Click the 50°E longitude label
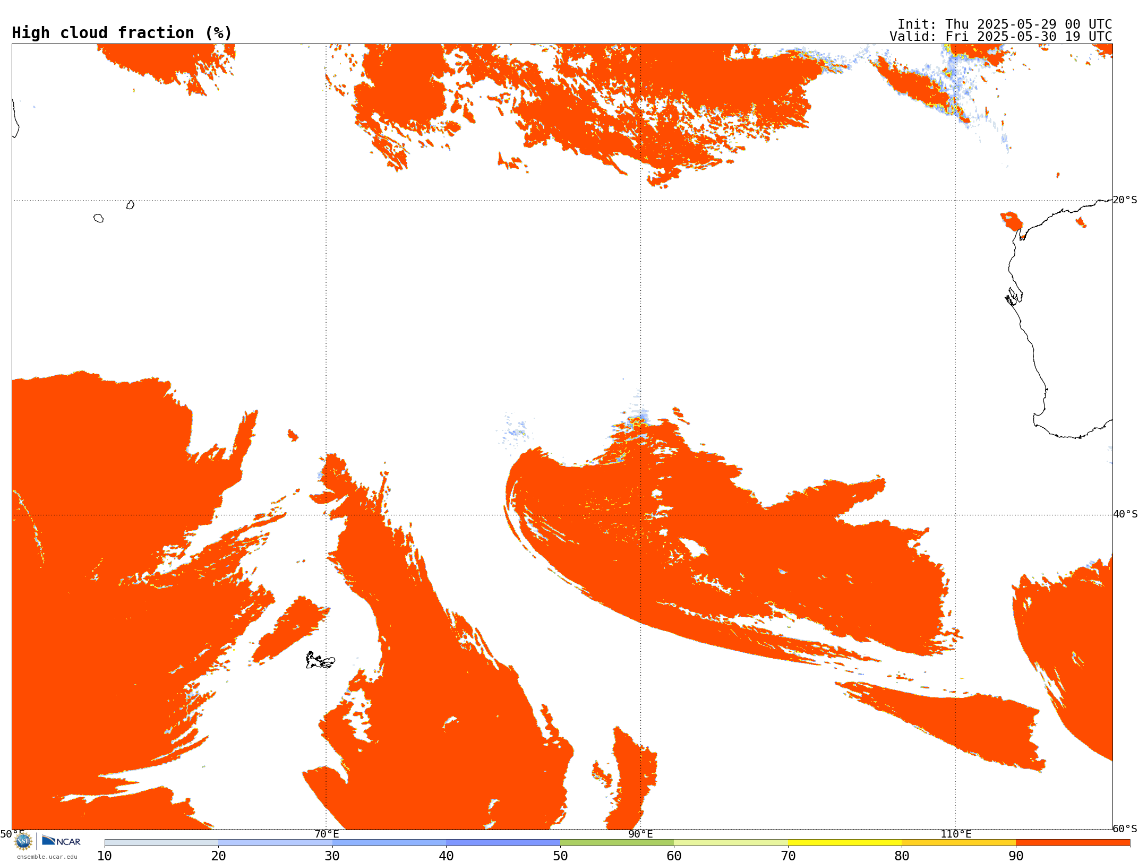Image resolution: width=1147 pixels, height=863 pixels. click(x=12, y=834)
